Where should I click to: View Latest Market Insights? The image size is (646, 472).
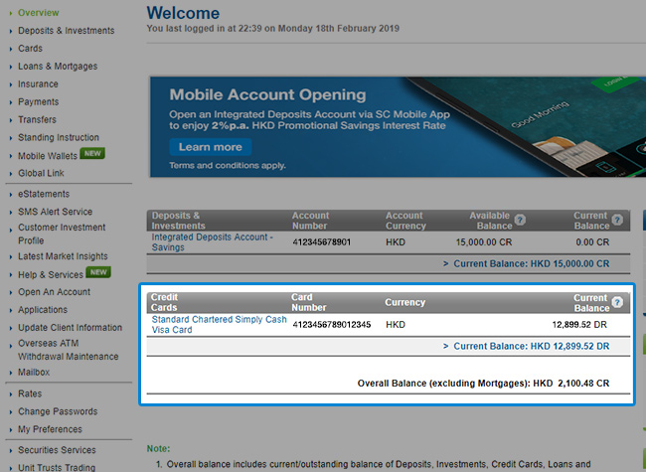63,256
